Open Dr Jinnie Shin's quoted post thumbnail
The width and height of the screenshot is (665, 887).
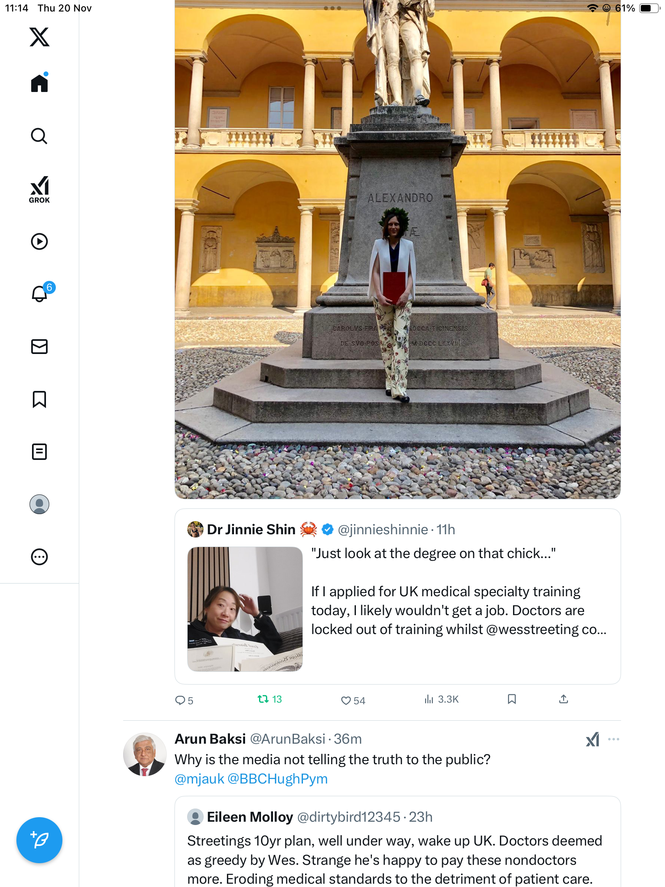[245, 609]
